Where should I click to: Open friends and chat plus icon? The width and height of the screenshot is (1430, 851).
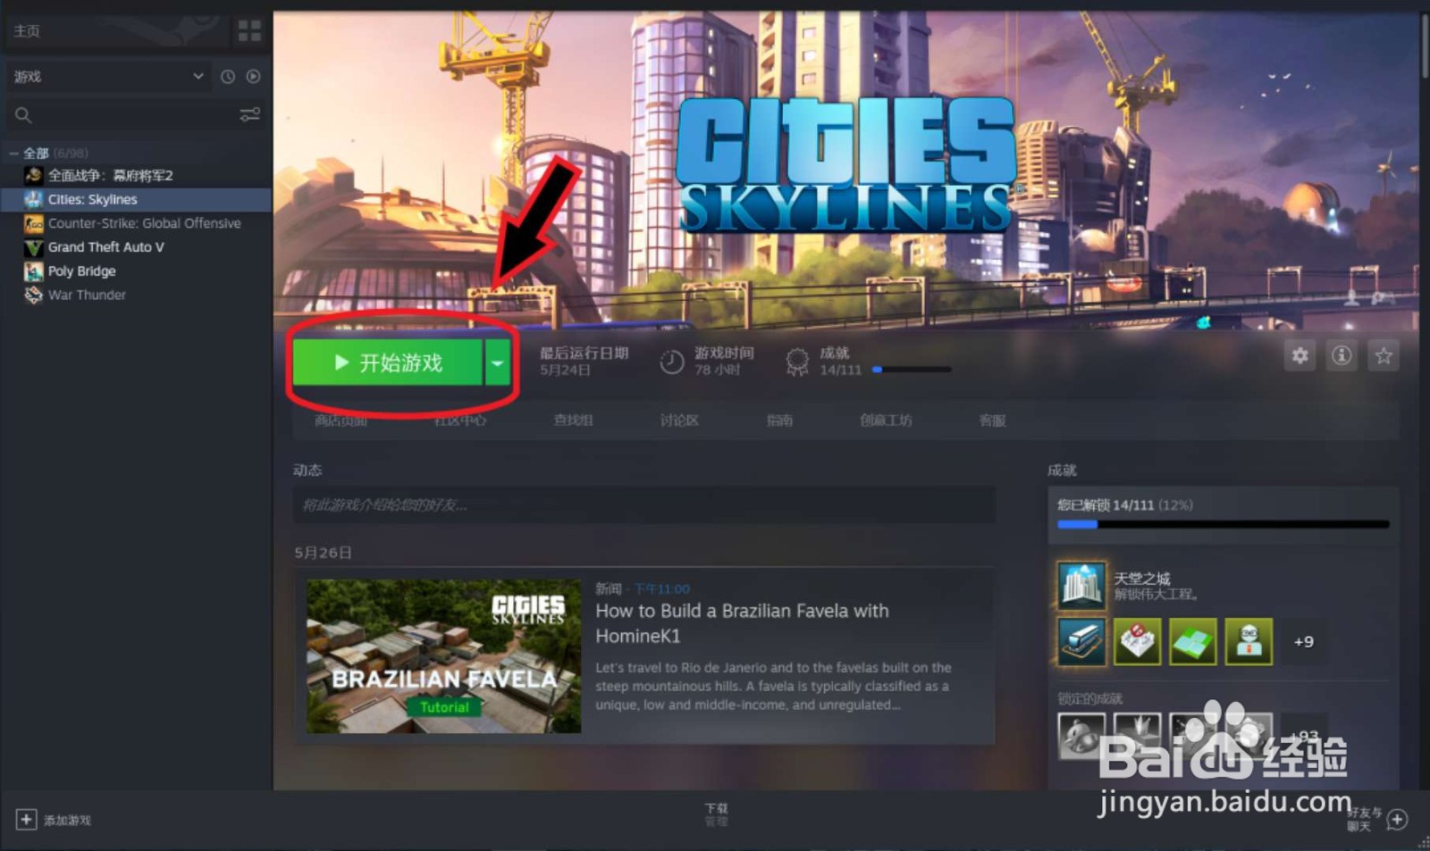tap(1398, 819)
